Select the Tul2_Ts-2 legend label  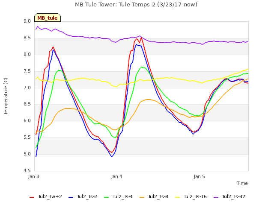click(x=87, y=196)
